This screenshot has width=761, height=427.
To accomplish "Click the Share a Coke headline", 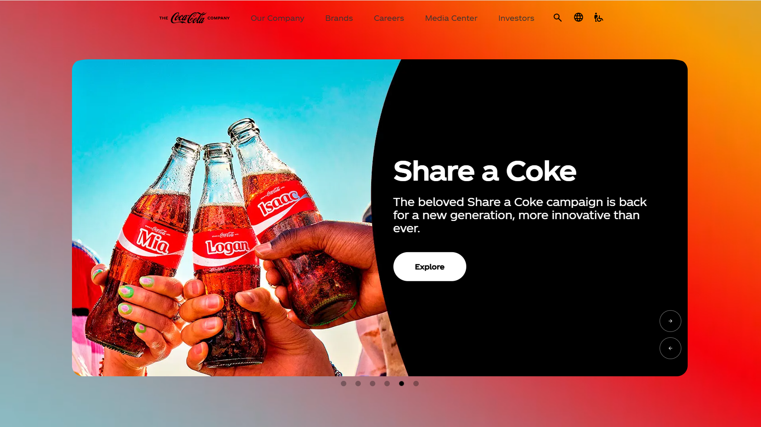I will (x=485, y=171).
